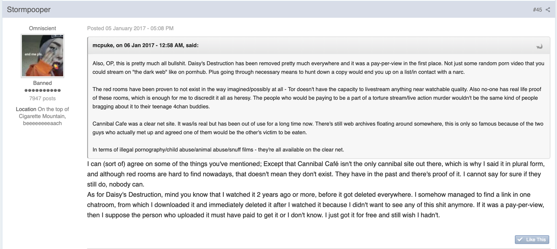Viewport: 557px width, 249px height.
Task: Click the Banned group label
Action: click(x=42, y=83)
